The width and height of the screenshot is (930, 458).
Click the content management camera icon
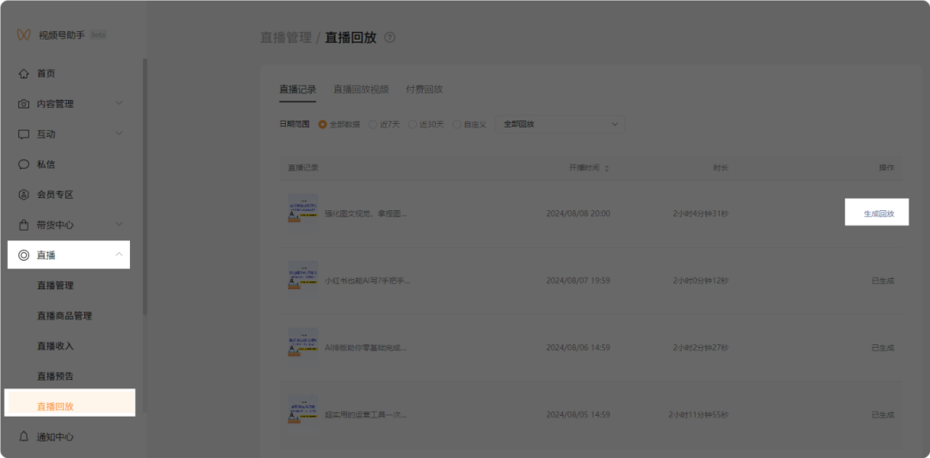24,104
